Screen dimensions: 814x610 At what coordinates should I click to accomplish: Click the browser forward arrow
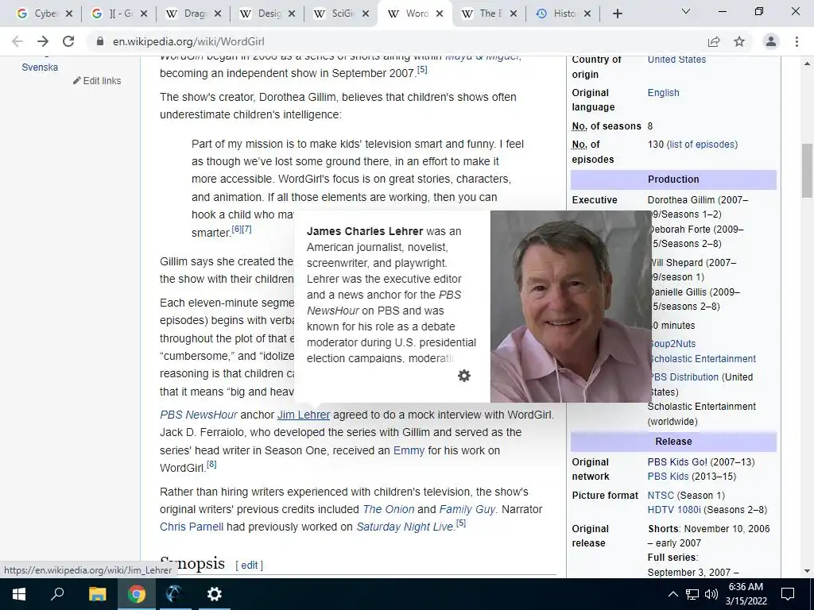point(43,41)
